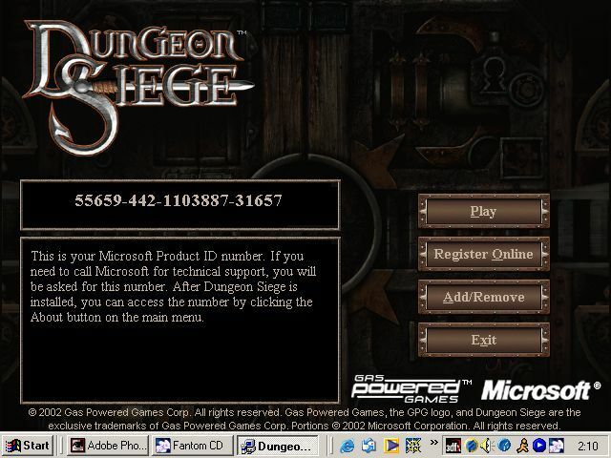The width and height of the screenshot is (611, 458).
Task: Click the Product ID number field
Action: [x=179, y=202]
